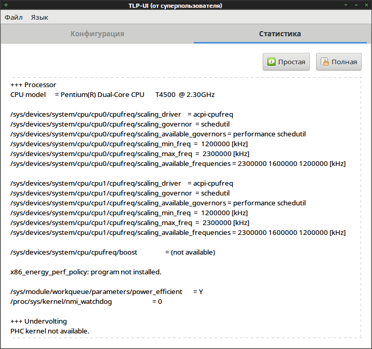
Task: Minimize window using the down chevron
Action: [346, 5]
